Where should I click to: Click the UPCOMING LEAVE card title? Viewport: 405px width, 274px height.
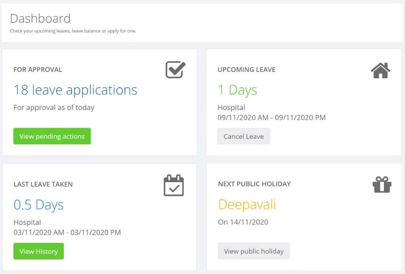click(247, 69)
